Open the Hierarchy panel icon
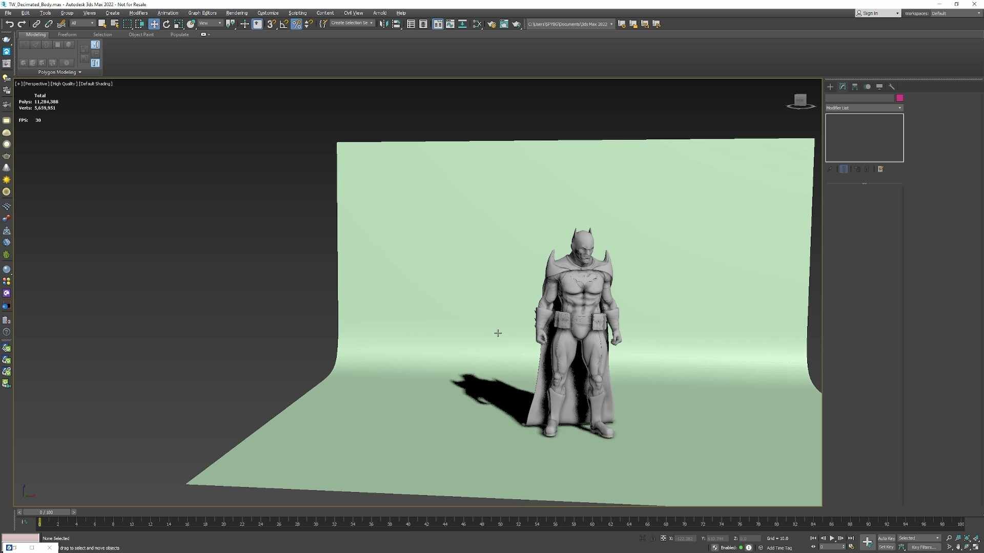This screenshot has width=984, height=553. pos(855,87)
